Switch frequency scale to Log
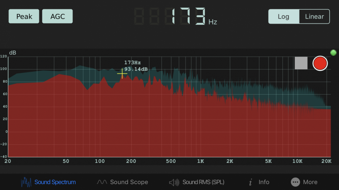Viewport: 339px width, 190px height. click(283, 17)
